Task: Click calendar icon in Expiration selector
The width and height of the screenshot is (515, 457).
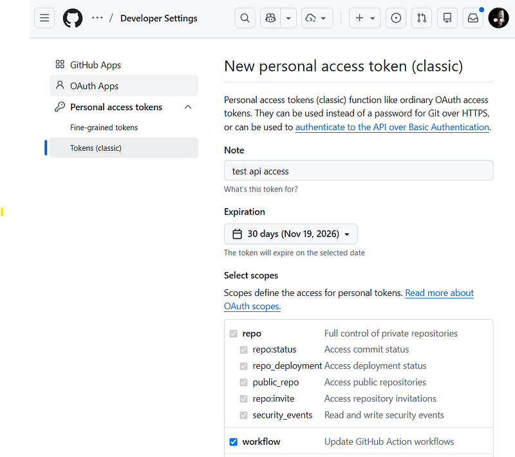Action: 237,234
